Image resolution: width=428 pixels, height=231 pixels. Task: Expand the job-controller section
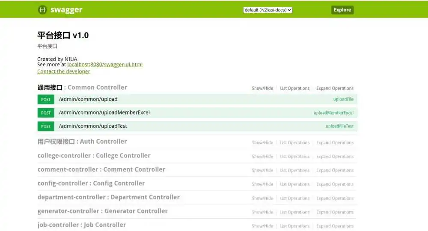coord(82,225)
